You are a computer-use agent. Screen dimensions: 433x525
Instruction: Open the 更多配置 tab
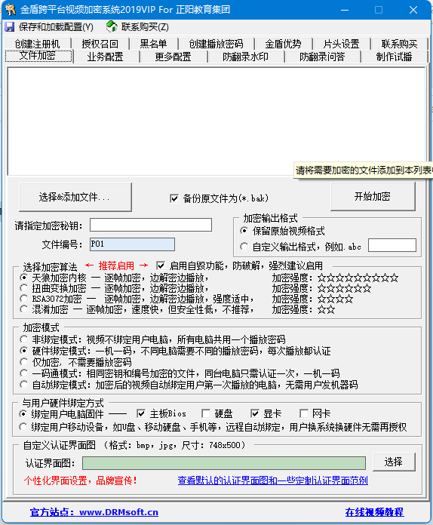[173, 57]
